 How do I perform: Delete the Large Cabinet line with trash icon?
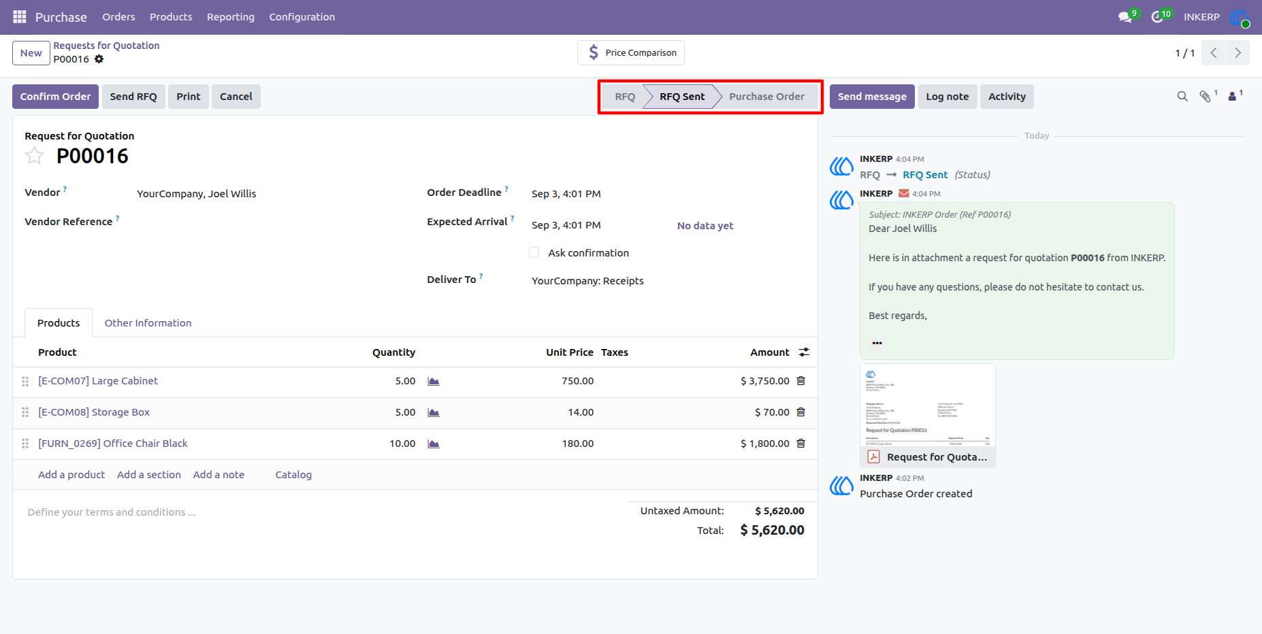tap(801, 381)
